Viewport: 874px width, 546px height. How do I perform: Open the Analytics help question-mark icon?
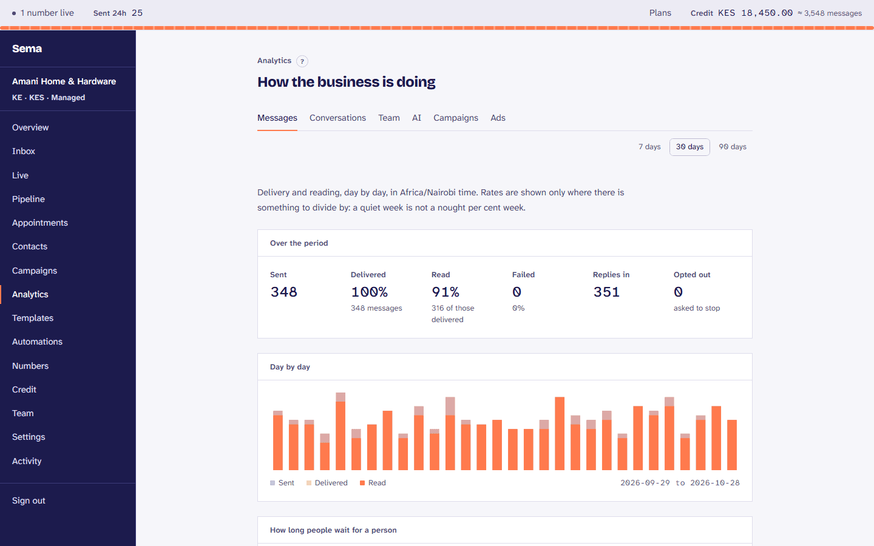(302, 61)
